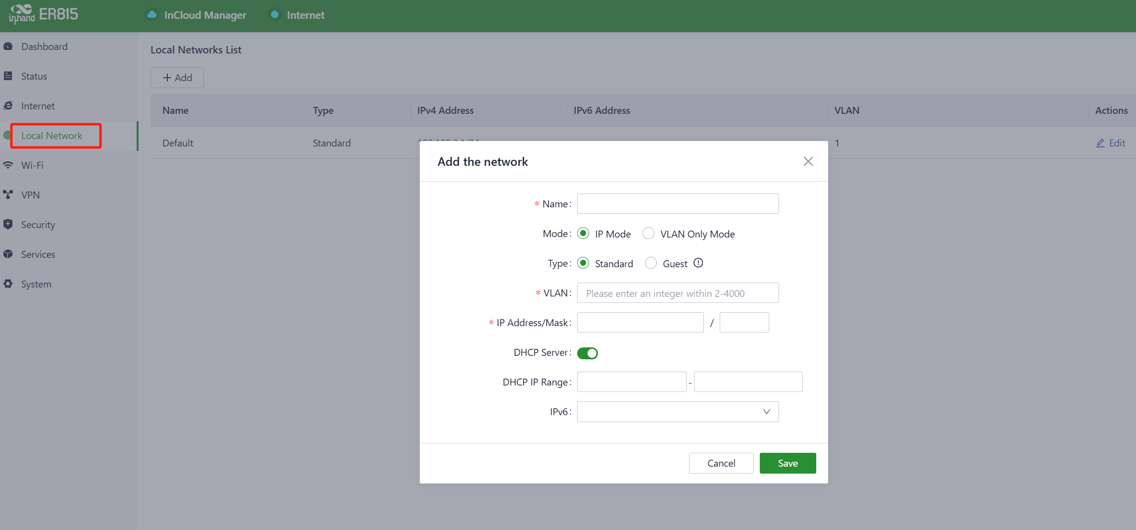
Task: Cancel the Add the network dialog
Action: coord(721,463)
